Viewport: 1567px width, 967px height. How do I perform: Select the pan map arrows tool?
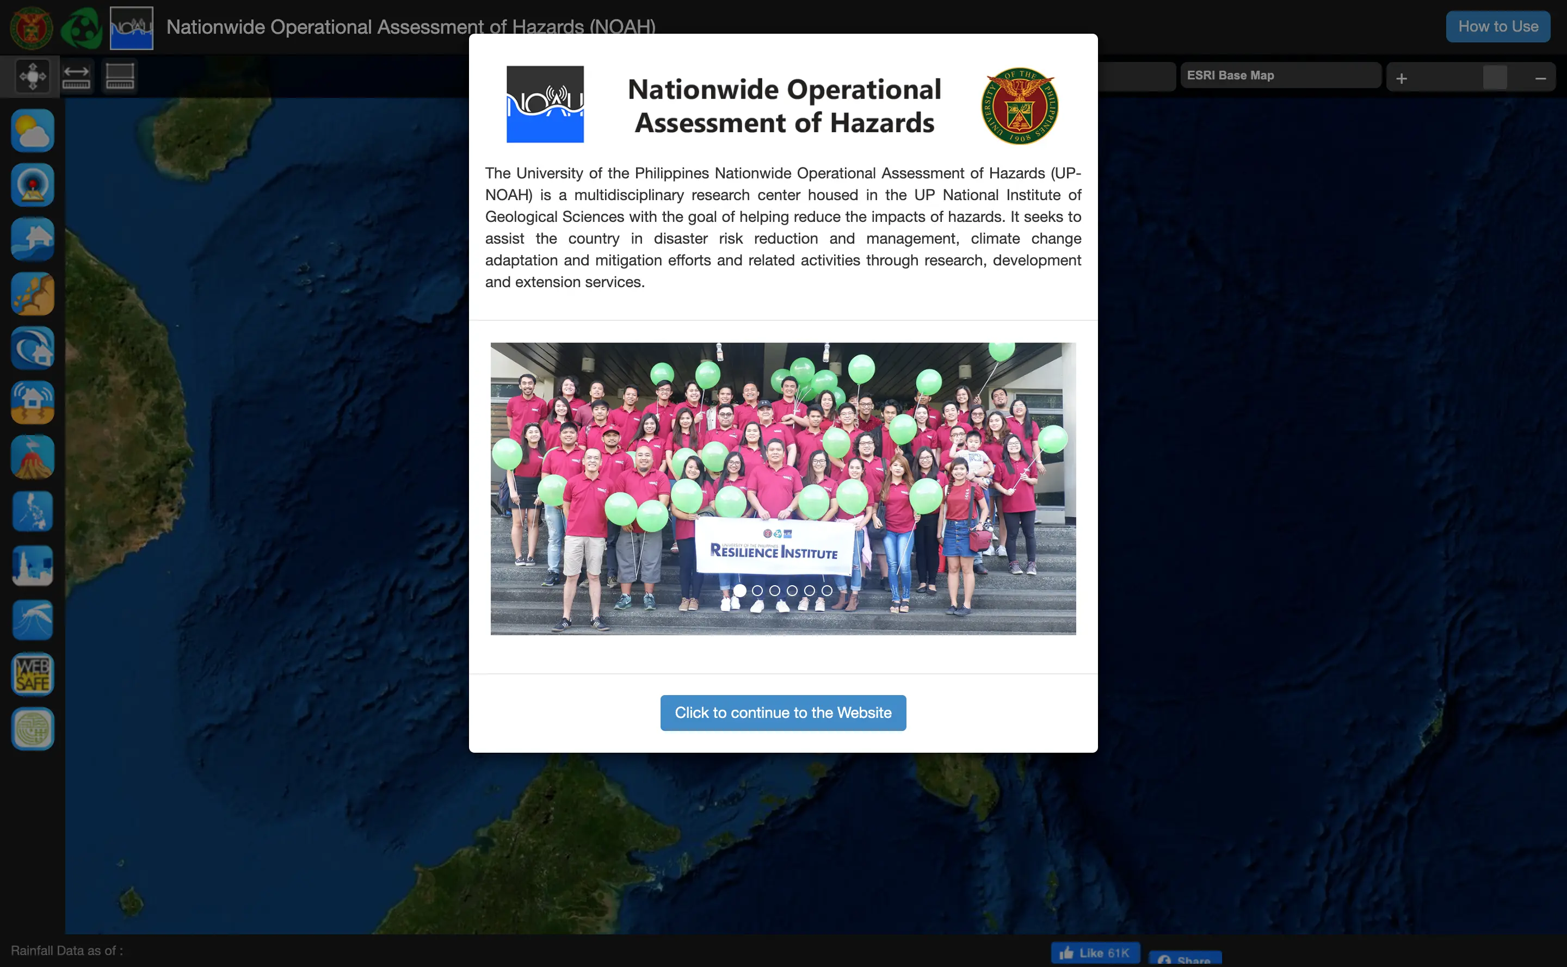33,77
